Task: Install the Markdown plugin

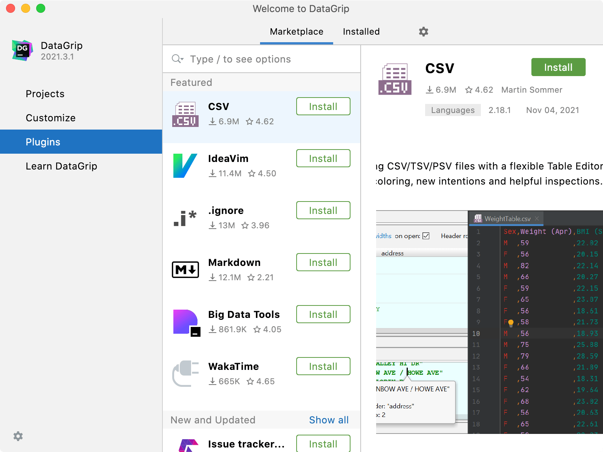Action: (323, 263)
